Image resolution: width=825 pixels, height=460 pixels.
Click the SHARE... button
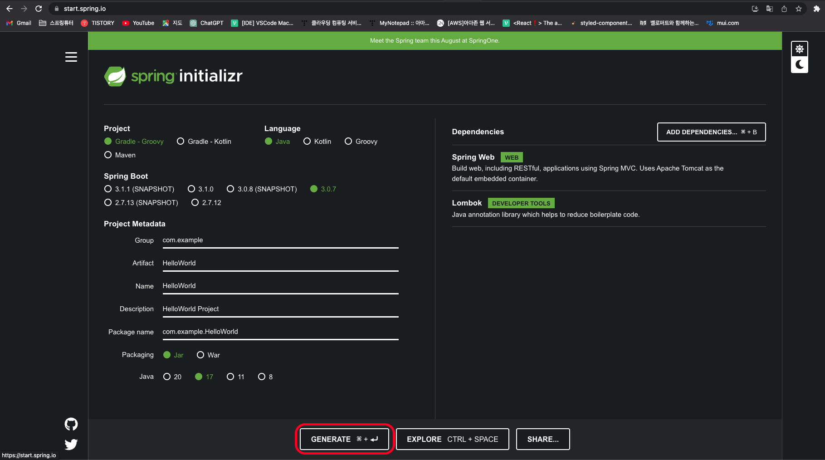pyautogui.click(x=543, y=439)
